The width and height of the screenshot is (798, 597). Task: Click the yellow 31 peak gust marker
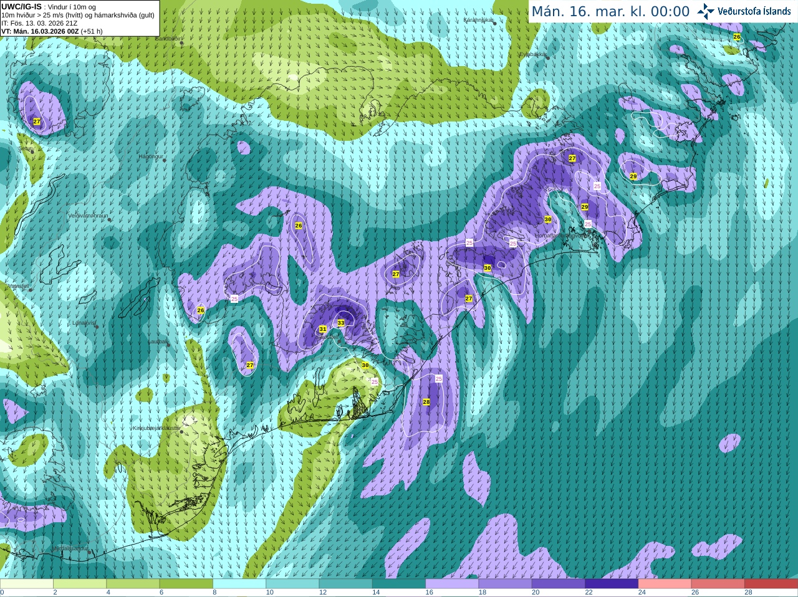pos(323,329)
